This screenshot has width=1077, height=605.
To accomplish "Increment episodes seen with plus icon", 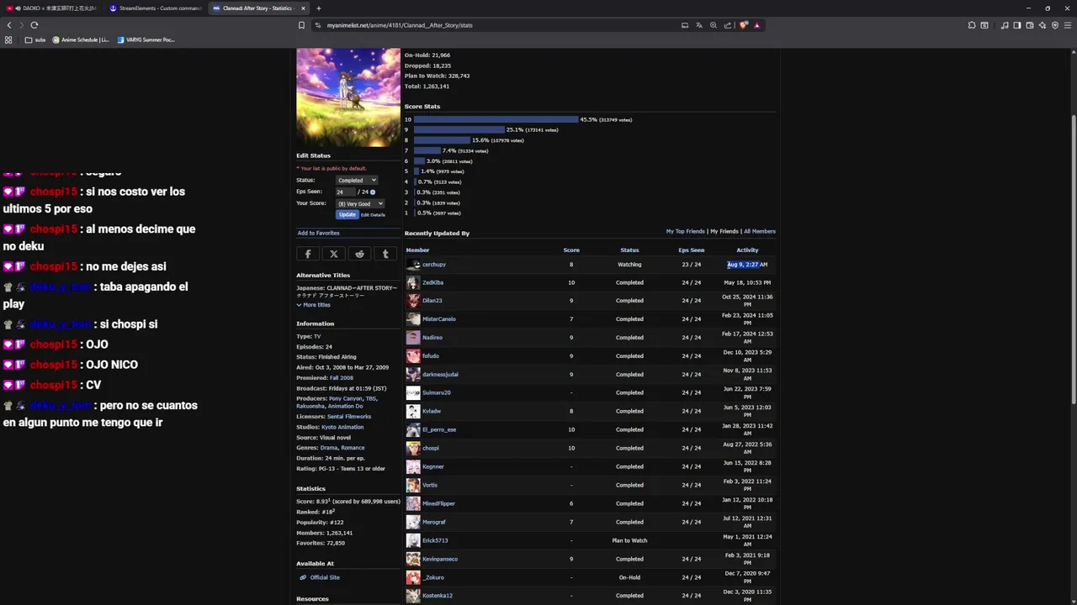I will (373, 192).
